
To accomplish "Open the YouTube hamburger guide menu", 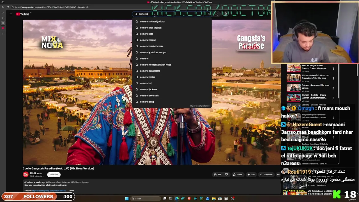I will [x=11, y=14].
